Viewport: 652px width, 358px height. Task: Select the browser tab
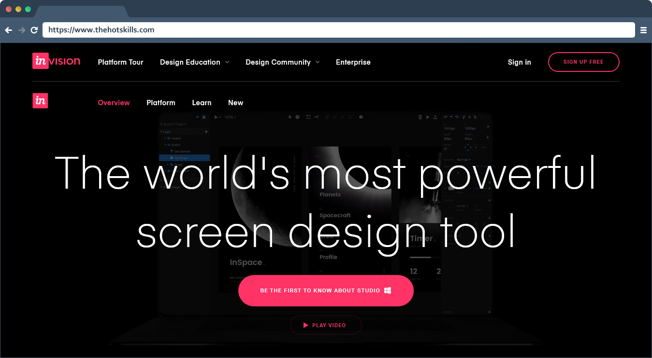(x=81, y=12)
